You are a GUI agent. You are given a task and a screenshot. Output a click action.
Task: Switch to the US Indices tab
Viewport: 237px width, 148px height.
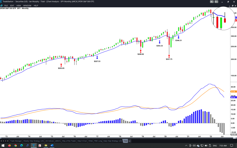click(49, 141)
